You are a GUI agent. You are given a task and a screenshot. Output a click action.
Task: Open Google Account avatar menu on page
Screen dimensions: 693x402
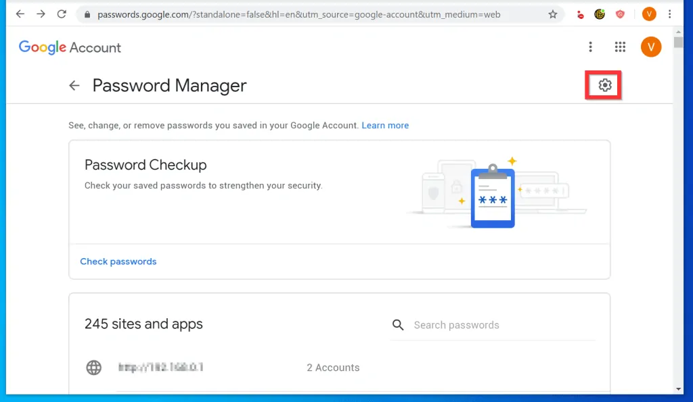(x=650, y=47)
